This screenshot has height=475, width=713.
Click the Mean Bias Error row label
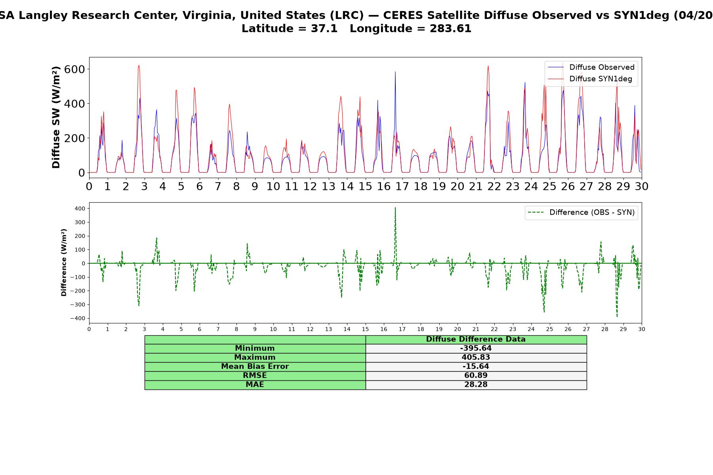point(255,367)
